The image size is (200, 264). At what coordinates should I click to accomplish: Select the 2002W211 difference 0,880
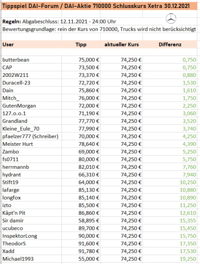coord(189,75)
